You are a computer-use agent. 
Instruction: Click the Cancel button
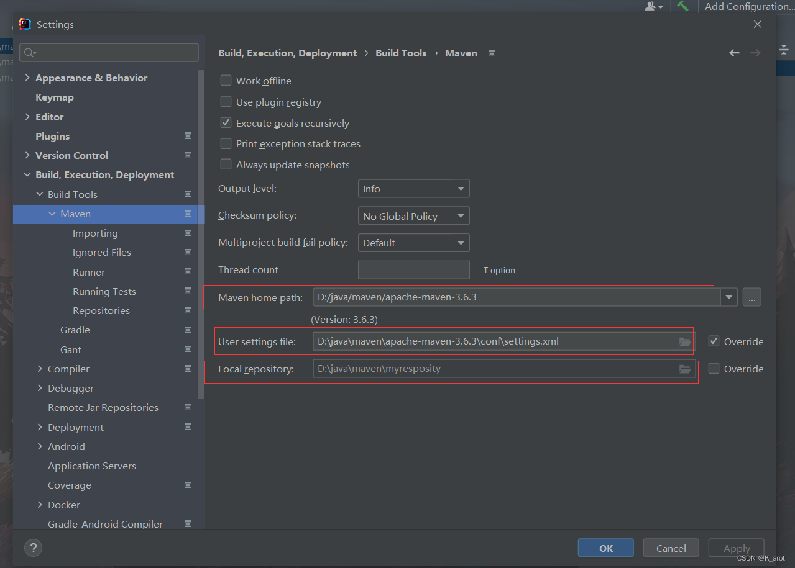point(671,548)
